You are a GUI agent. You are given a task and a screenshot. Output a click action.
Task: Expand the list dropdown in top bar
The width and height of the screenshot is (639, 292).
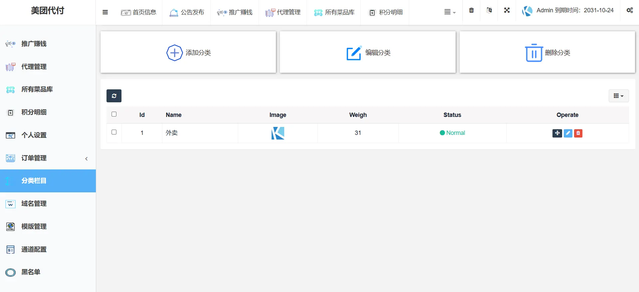[x=450, y=12]
